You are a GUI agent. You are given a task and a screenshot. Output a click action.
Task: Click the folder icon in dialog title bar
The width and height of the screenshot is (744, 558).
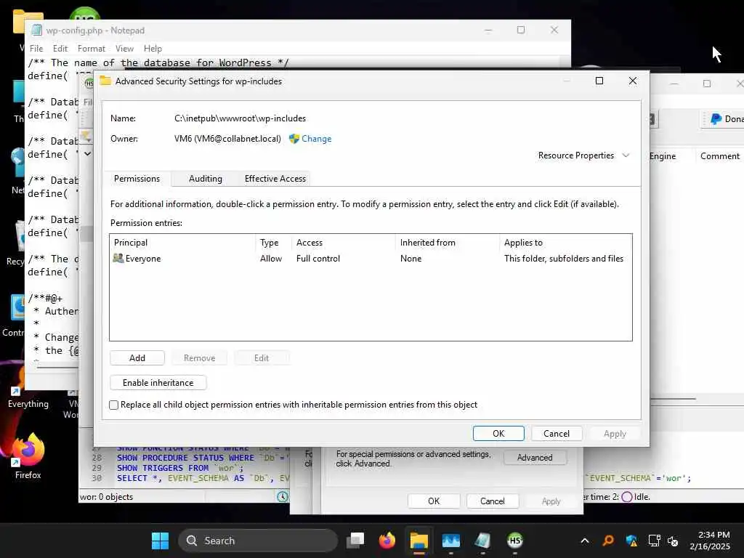click(x=105, y=81)
